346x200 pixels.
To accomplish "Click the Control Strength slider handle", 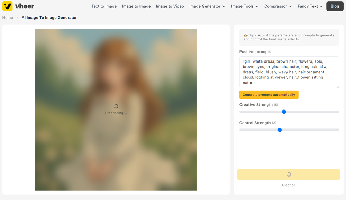I will pyautogui.click(x=280, y=130).
